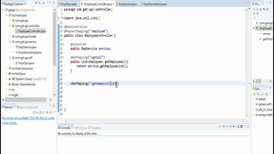Click the error marker on line 27

pyautogui.click(x=59, y=83)
